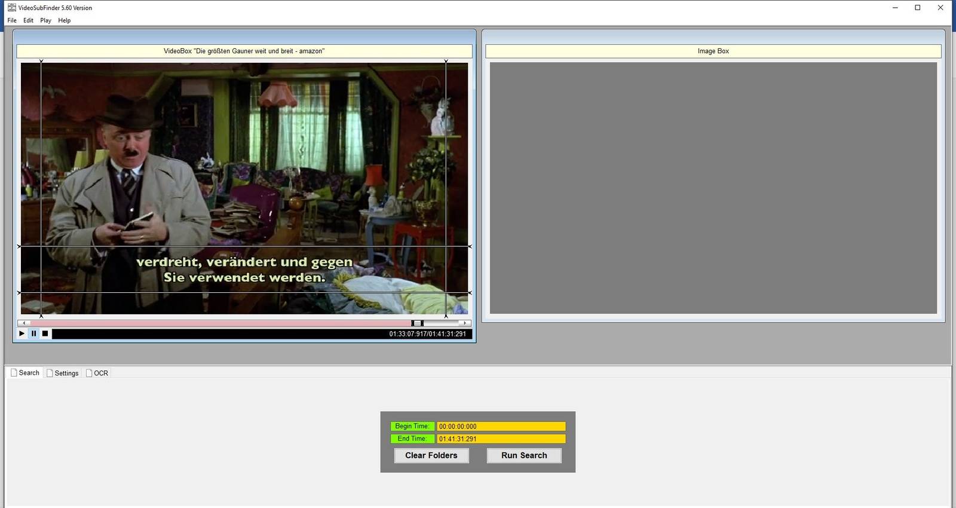Pause the video with the pause button
The height and width of the screenshot is (508, 956).
tap(33, 333)
